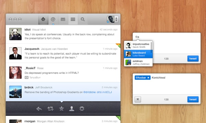Screen dimensions: 206x123
Task: Switch to the @ mentions tab
Action: click(x=53, y=19)
